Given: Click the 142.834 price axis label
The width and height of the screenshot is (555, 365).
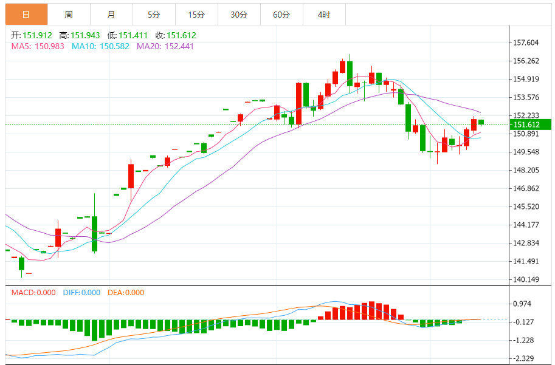Looking at the screenshot, I should click(526, 243).
